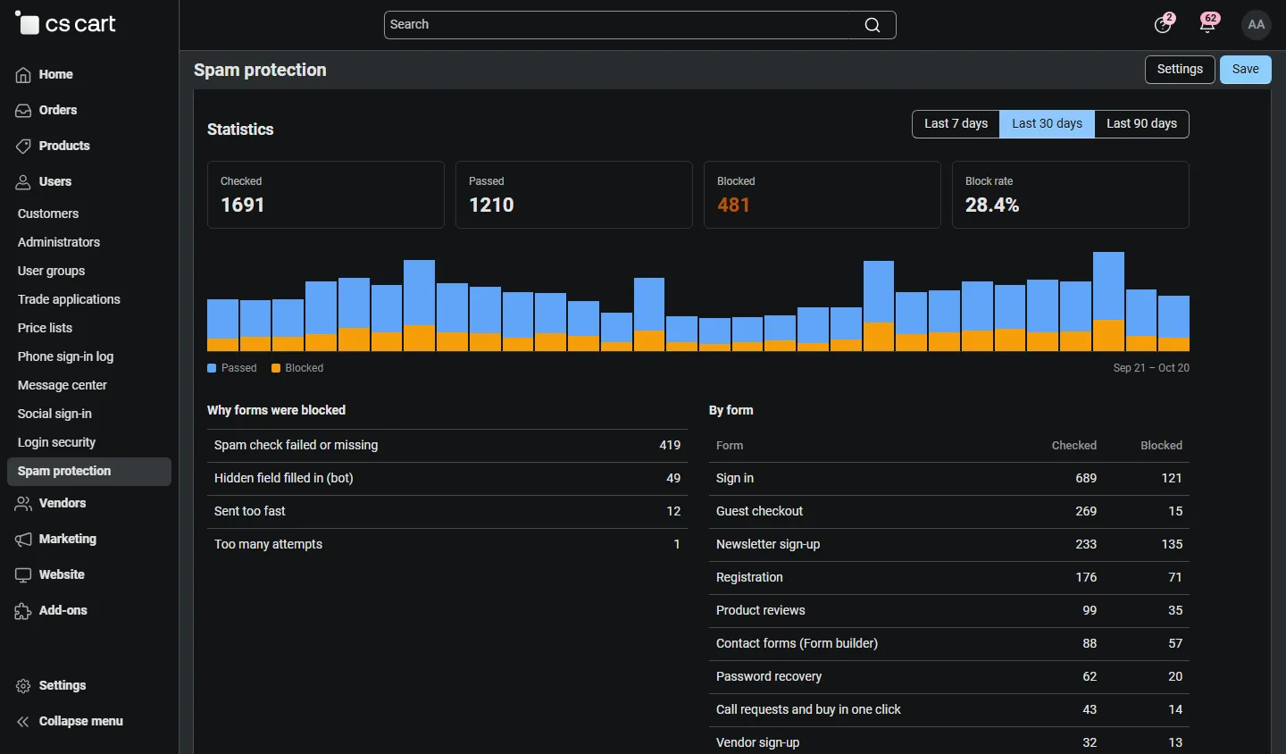The height and width of the screenshot is (754, 1286).
Task: Open Price lists menu item
Action: (x=45, y=328)
